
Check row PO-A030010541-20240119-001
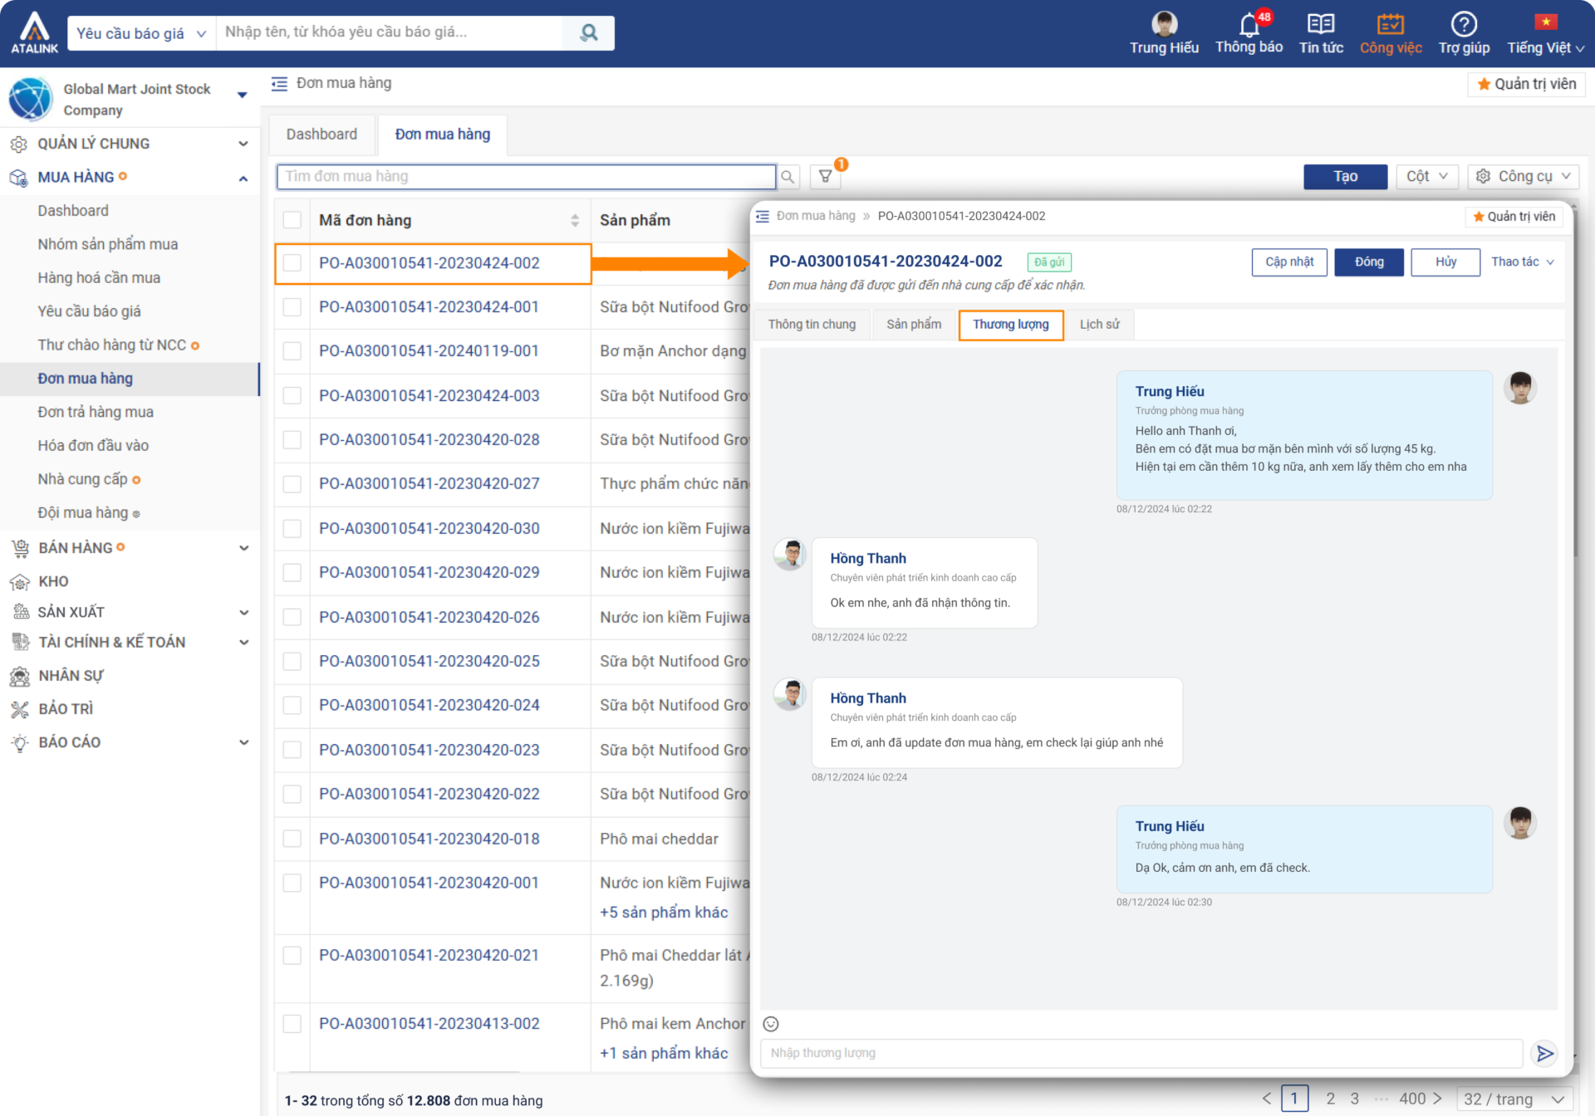coord(292,351)
